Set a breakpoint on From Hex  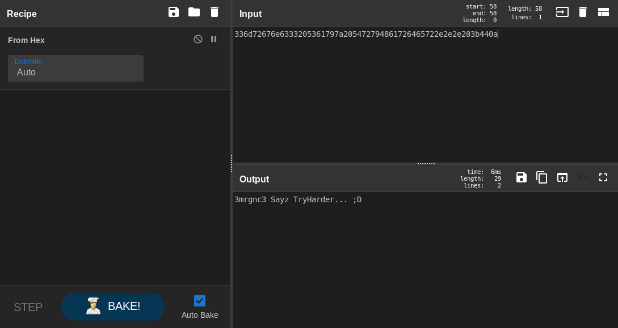pyautogui.click(x=214, y=39)
